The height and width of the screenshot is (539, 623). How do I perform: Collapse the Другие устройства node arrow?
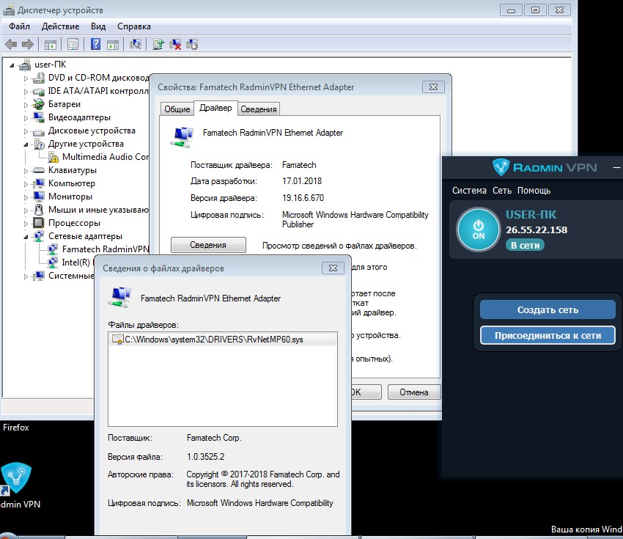click(x=26, y=144)
